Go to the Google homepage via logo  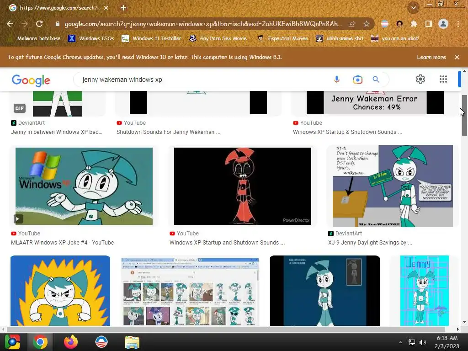31,80
